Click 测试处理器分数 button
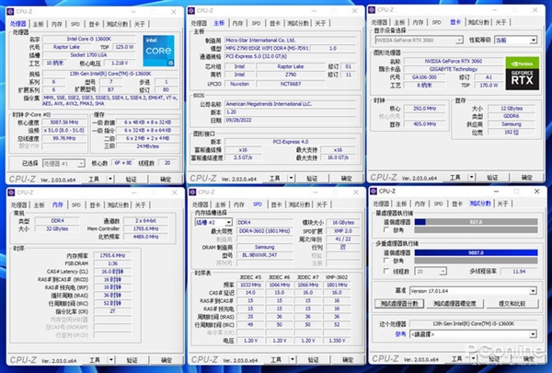This screenshot has width=552, height=373. pyautogui.click(x=399, y=304)
